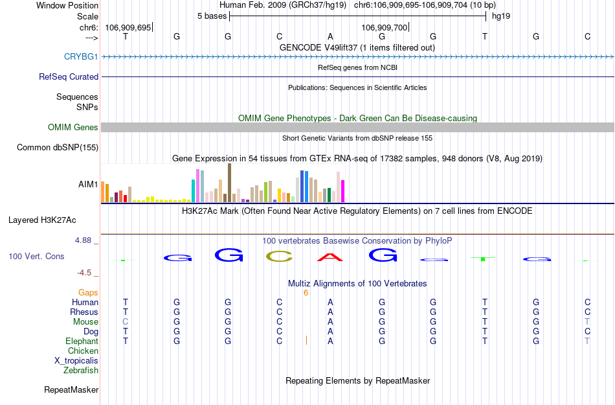Select the OMIM Genes track label
This screenshot has width=615, height=405.
click(73, 128)
